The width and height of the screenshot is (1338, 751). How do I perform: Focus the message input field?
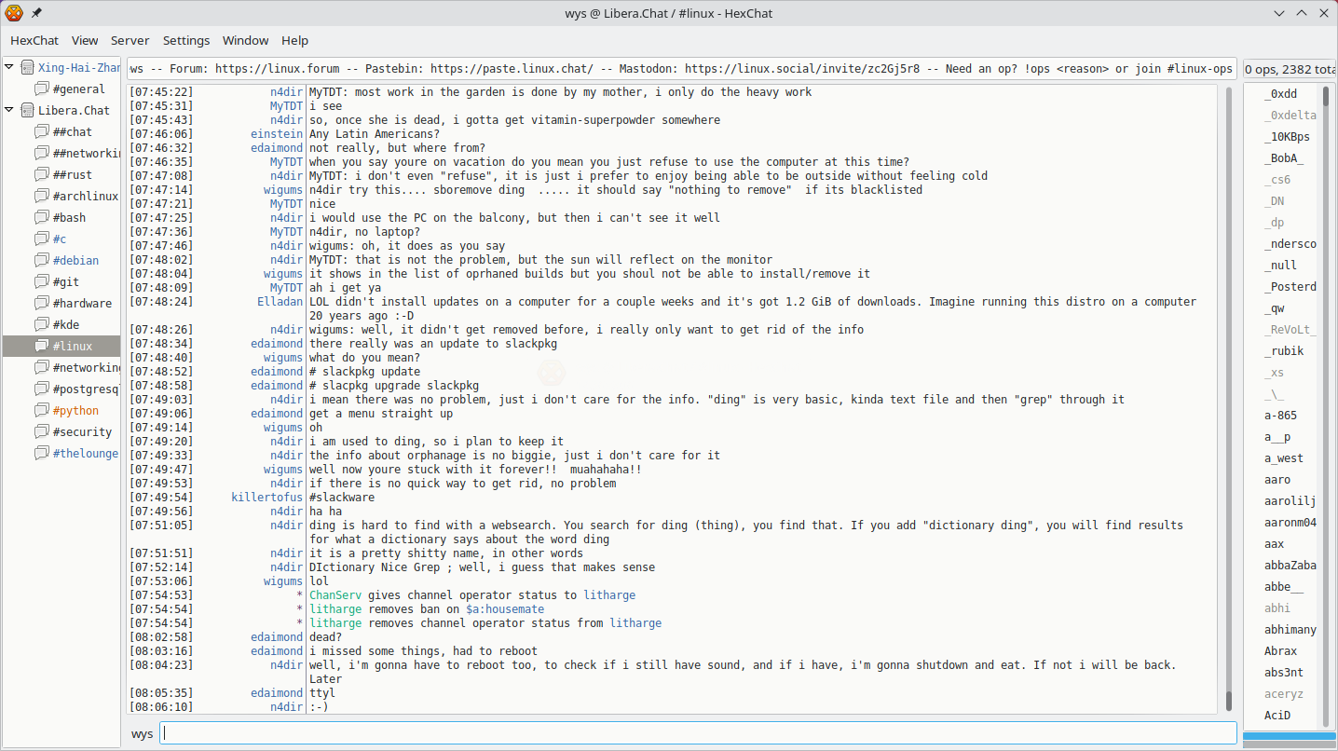698,733
